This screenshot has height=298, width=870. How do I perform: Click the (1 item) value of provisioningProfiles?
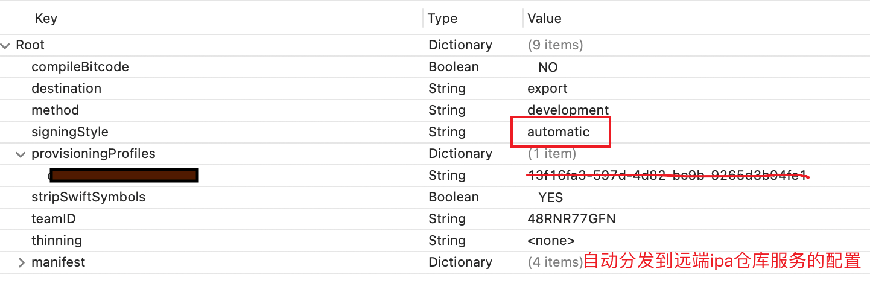point(551,154)
